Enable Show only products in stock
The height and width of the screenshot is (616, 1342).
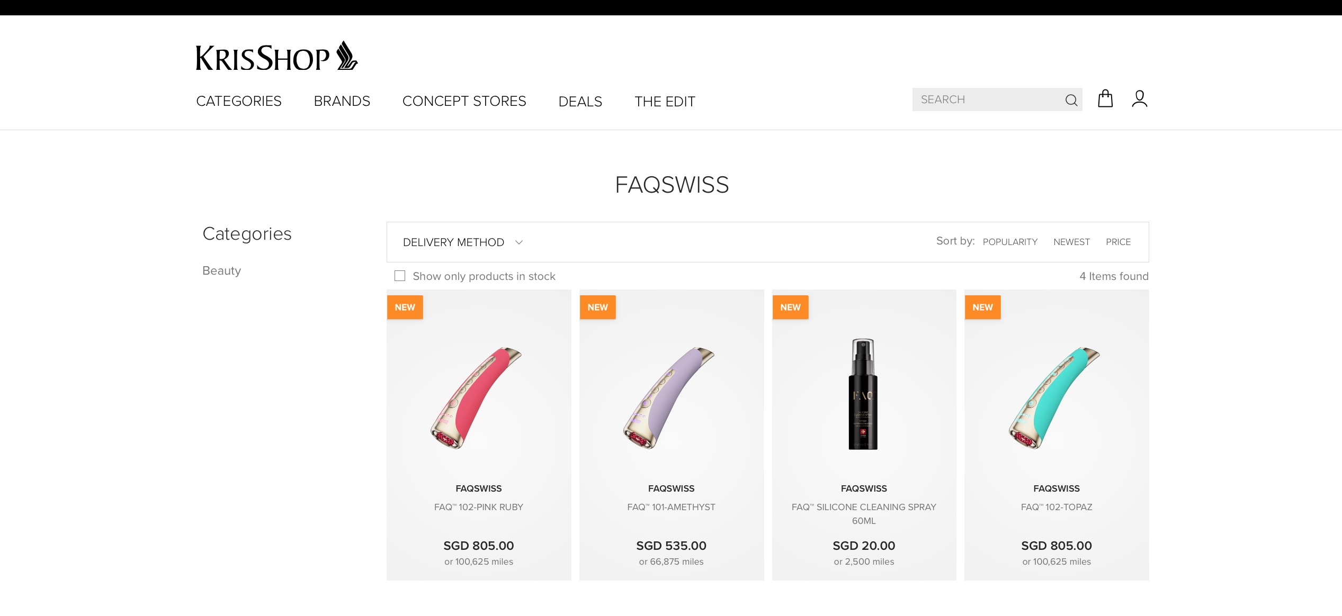click(400, 276)
